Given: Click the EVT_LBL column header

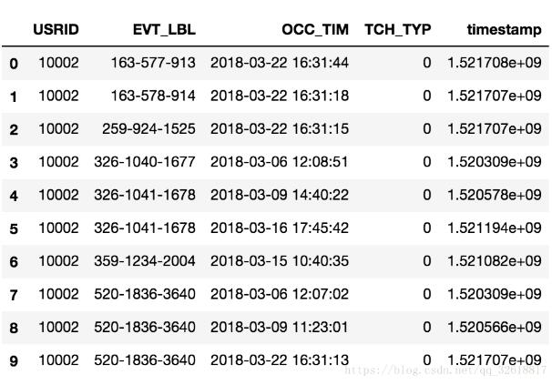Looking at the screenshot, I should 164,30.
